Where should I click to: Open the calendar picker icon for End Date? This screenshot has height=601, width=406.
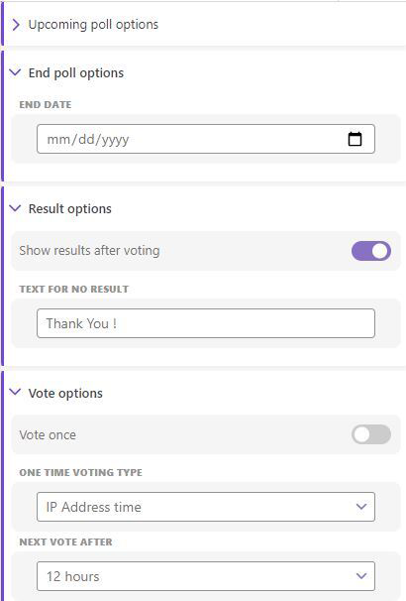[x=355, y=139]
